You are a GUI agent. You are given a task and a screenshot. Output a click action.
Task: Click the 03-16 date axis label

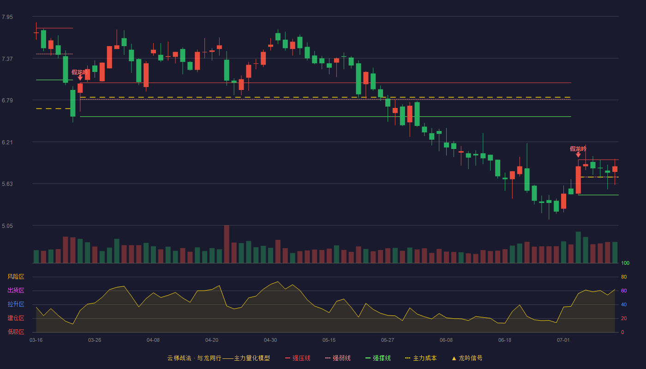tap(36, 340)
